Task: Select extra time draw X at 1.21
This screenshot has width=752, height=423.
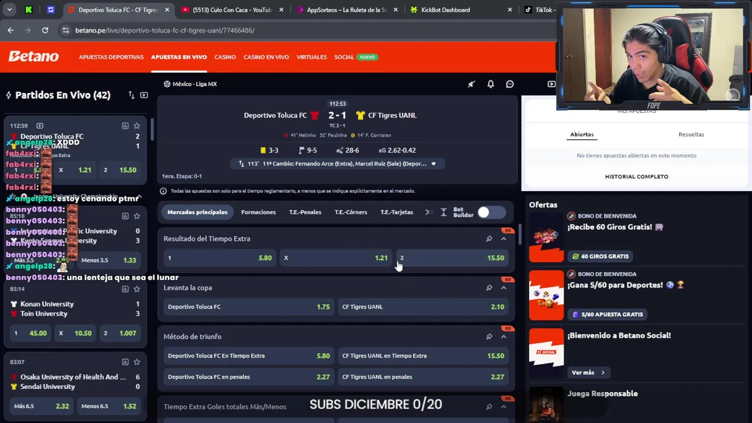Action: [336, 258]
